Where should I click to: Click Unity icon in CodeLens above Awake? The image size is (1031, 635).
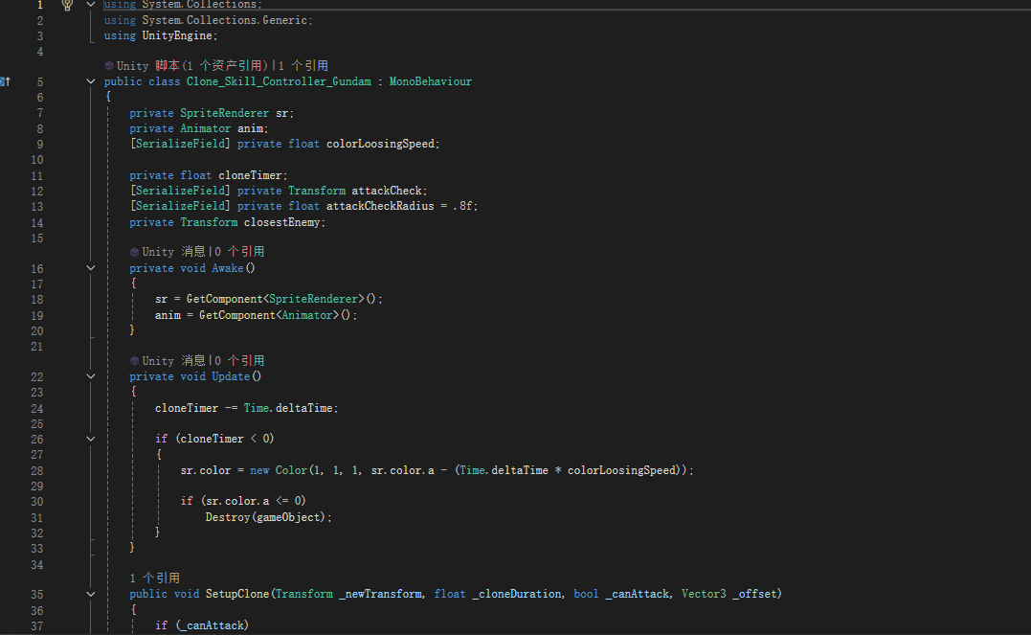click(x=135, y=252)
